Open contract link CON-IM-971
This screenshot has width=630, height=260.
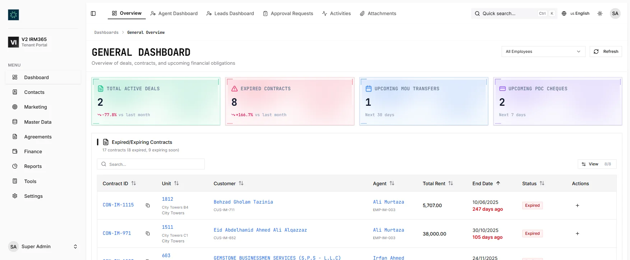click(117, 233)
